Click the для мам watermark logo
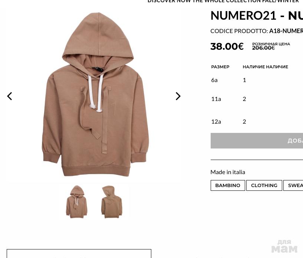 [284, 246]
